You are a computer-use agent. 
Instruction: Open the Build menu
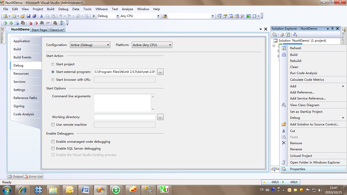tap(51, 9)
